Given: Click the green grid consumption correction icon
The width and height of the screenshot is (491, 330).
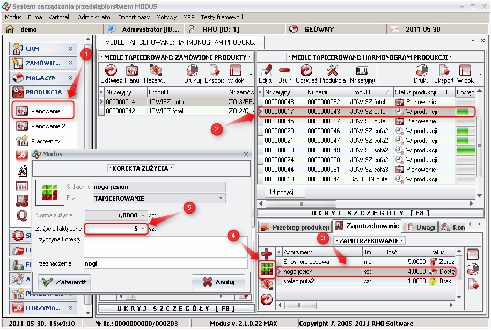Looking at the screenshot, I should [266, 269].
